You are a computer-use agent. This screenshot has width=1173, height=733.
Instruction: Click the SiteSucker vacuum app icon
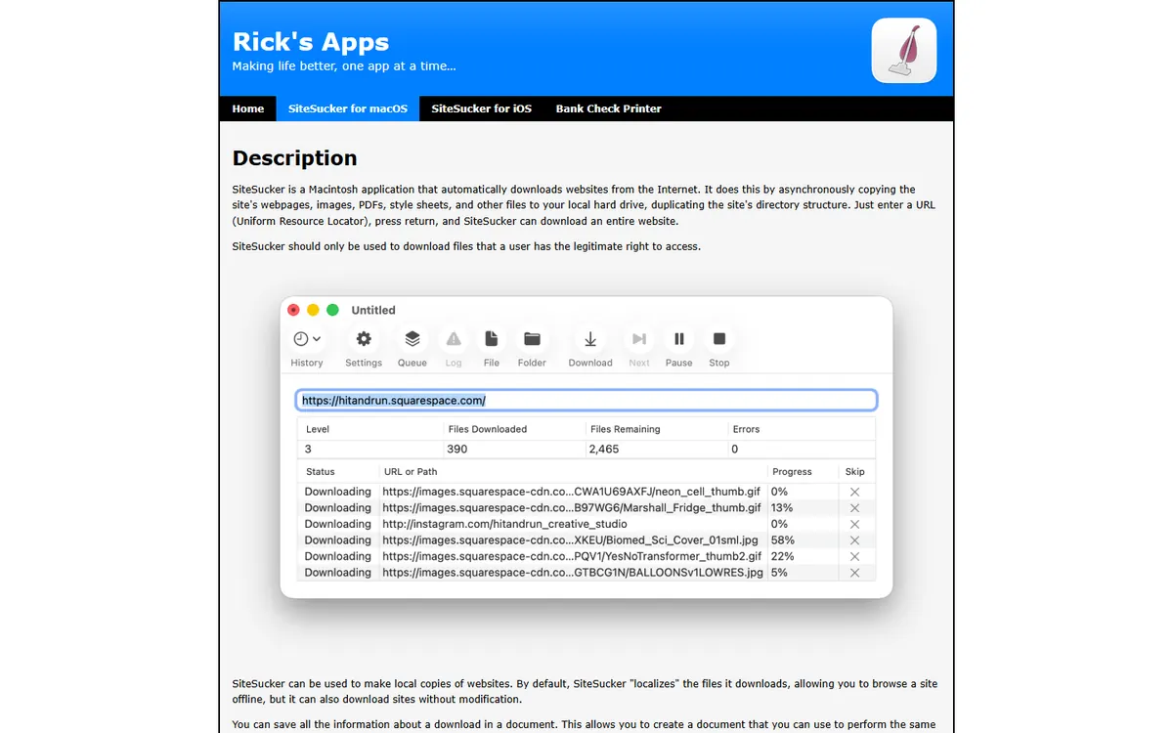[x=904, y=51]
